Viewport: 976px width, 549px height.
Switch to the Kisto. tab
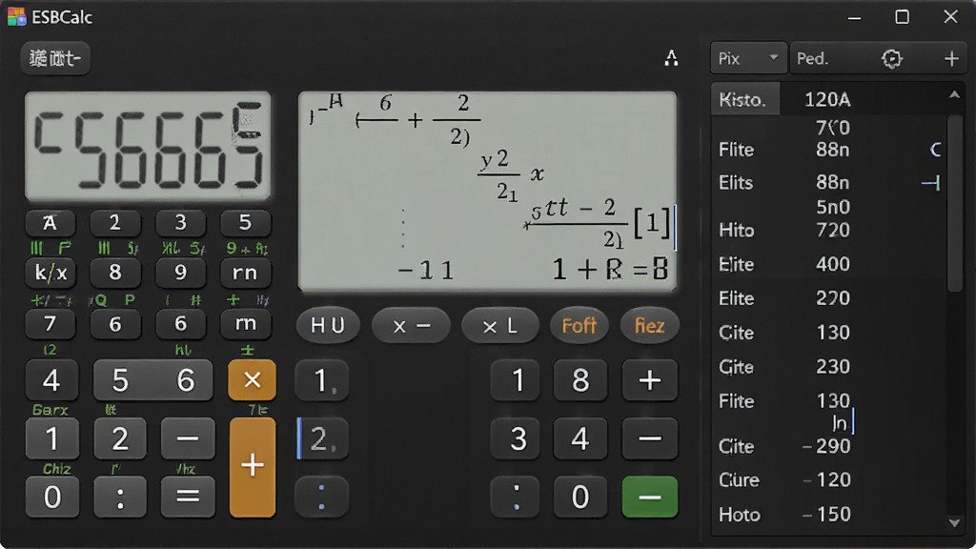(745, 99)
